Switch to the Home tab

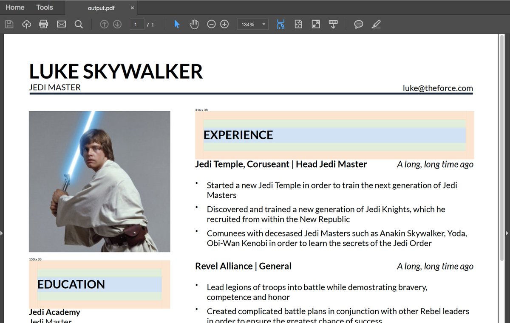[x=15, y=7]
